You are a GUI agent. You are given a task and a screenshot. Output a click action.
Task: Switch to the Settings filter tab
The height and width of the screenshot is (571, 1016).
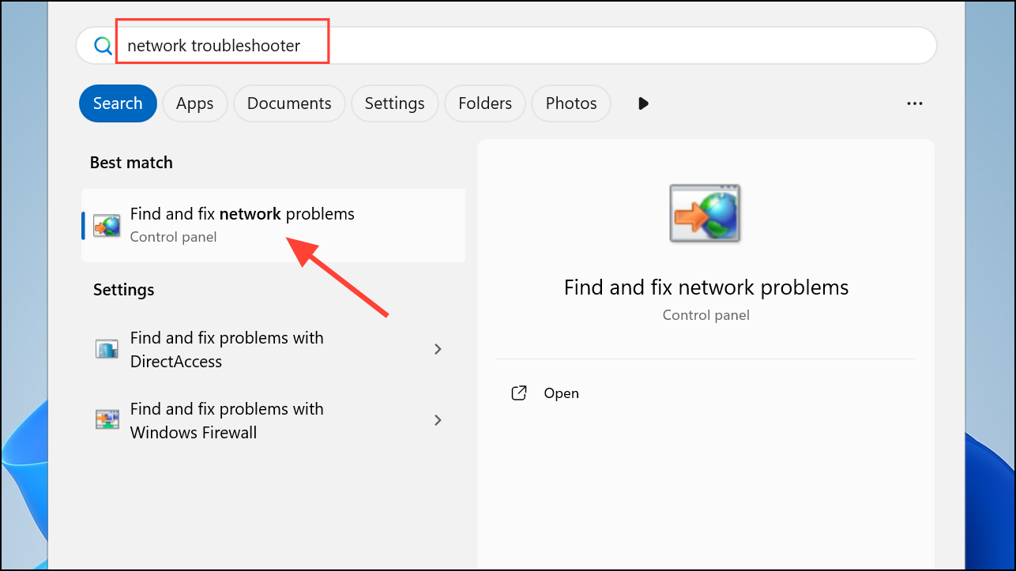395,103
